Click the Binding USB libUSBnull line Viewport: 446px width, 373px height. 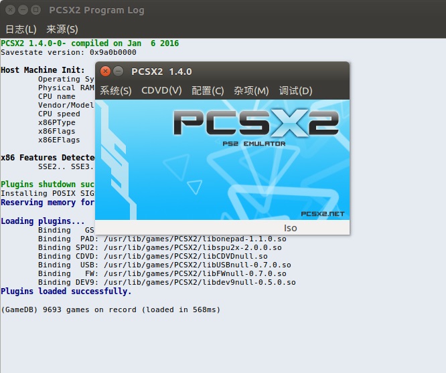tap(165, 265)
